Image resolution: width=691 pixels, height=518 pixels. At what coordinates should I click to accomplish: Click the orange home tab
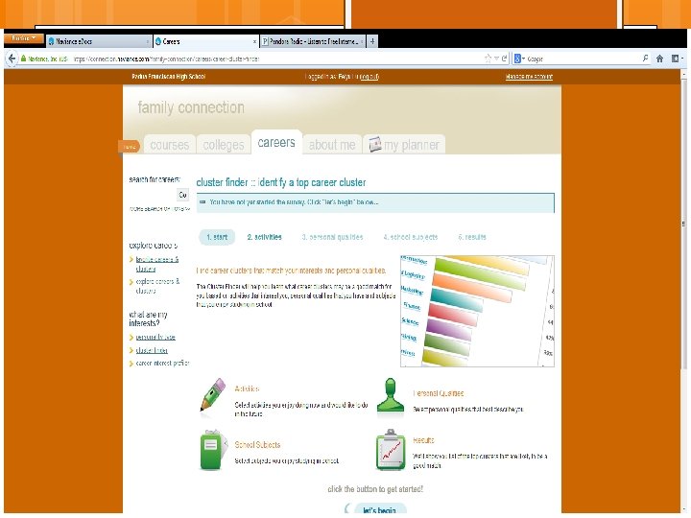(130, 147)
